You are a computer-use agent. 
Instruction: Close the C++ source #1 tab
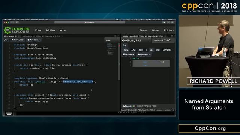coord(19,36)
